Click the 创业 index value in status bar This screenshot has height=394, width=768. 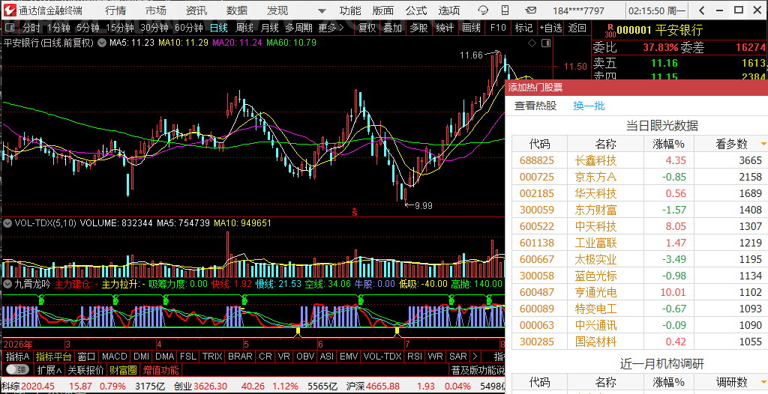pyautogui.click(x=210, y=387)
